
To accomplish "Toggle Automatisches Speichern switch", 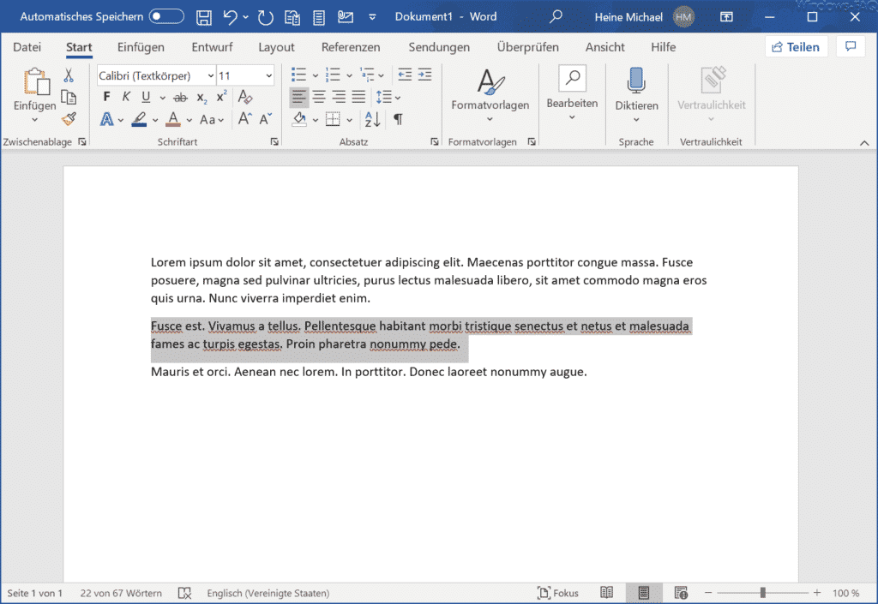I will [x=166, y=17].
